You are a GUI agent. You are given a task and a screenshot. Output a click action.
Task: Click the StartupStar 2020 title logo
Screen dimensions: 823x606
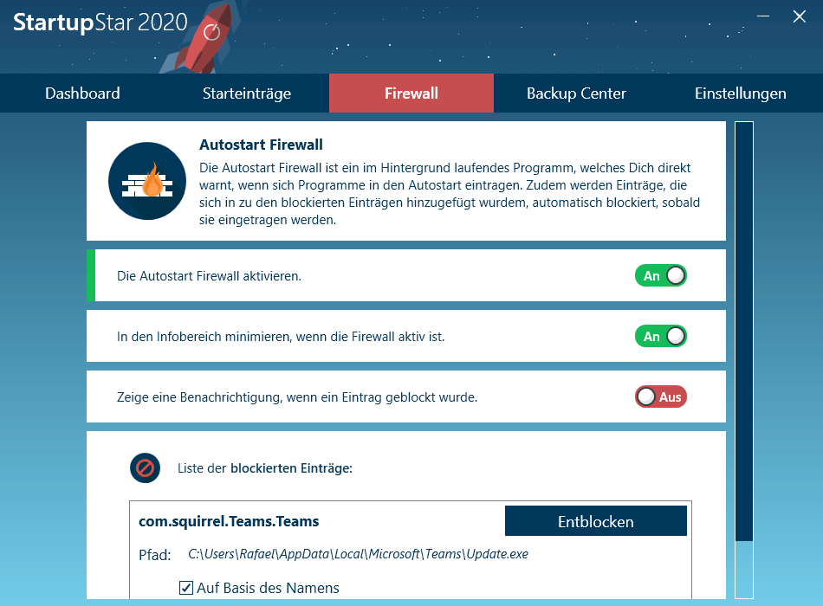point(100,23)
